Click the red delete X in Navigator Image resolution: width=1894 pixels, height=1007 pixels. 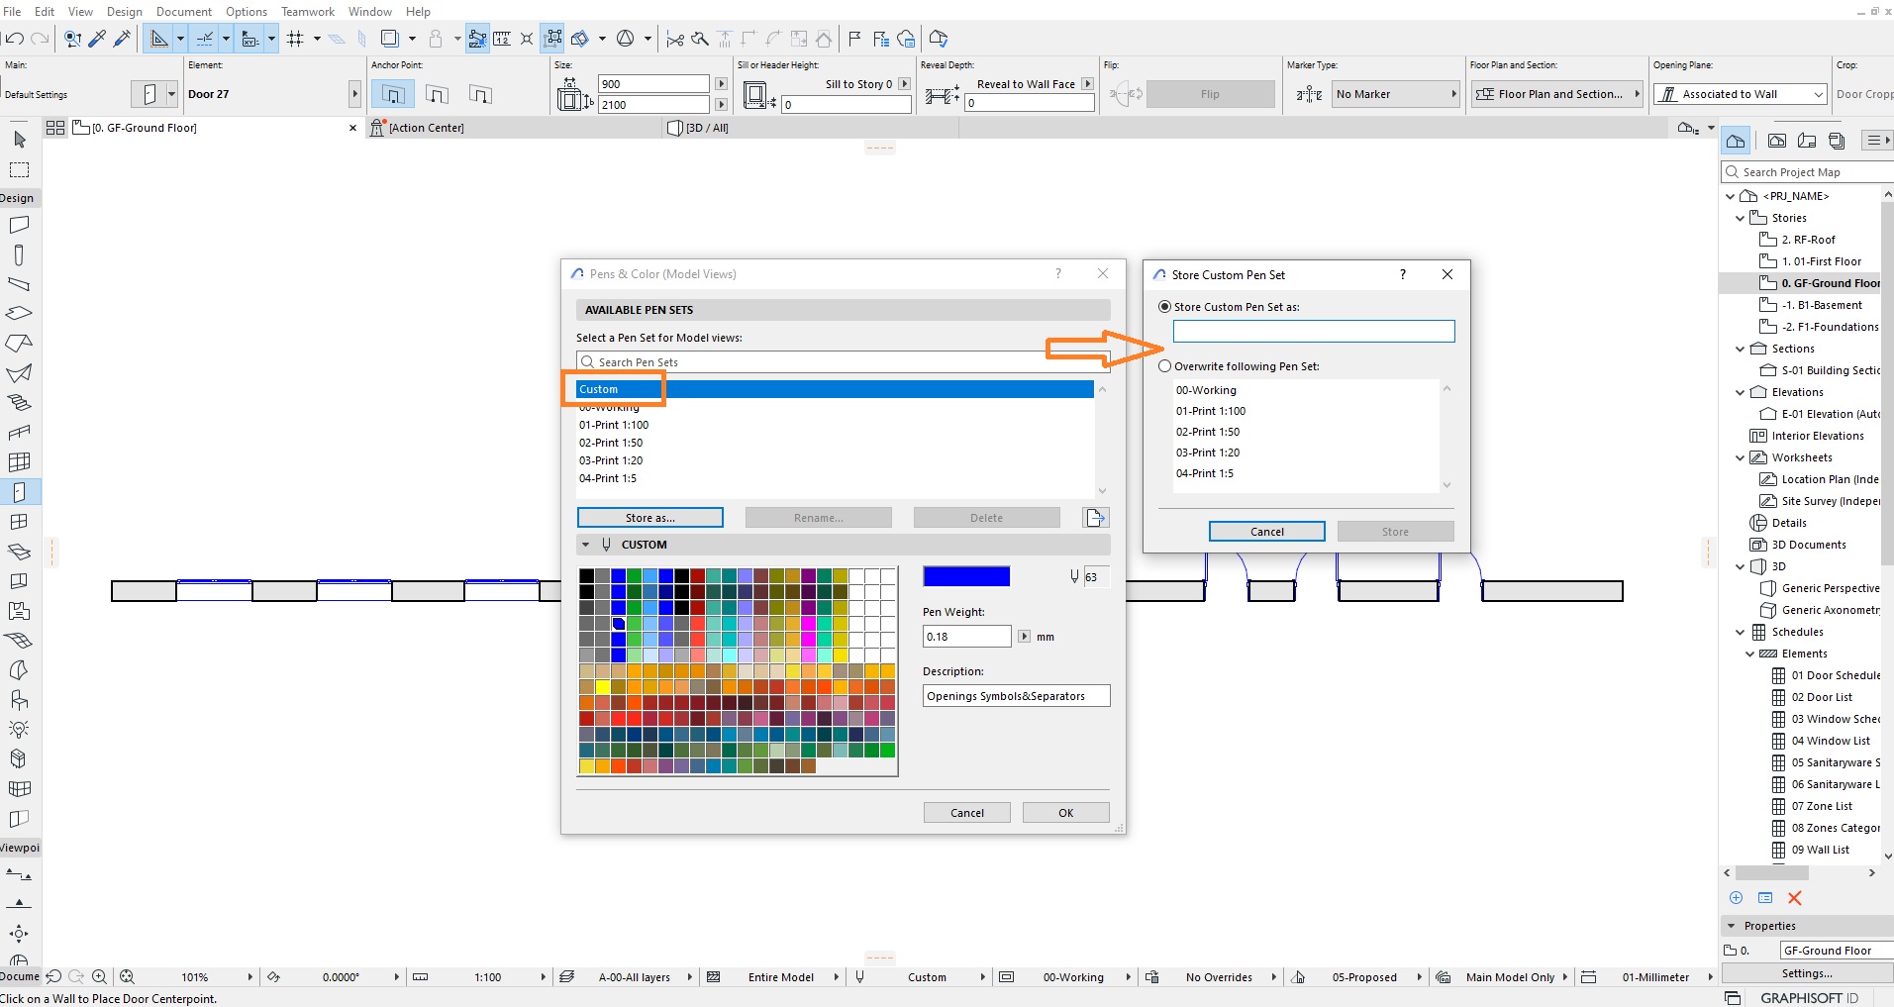[1795, 898]
